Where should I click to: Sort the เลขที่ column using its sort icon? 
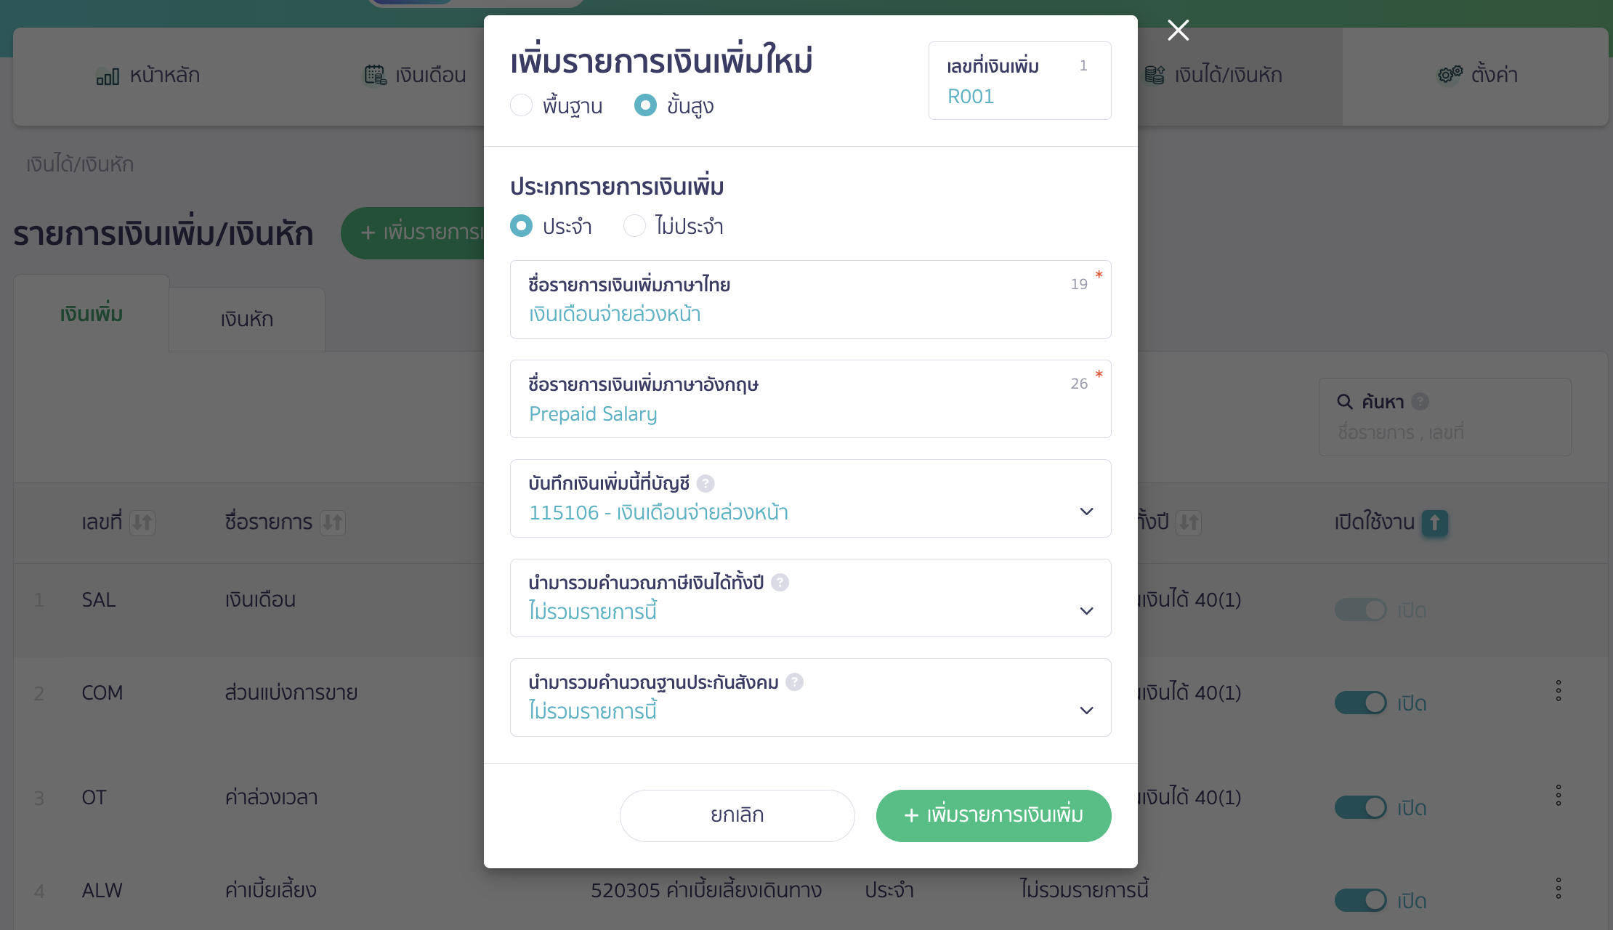pyautogui.click(x=142, y=522)
